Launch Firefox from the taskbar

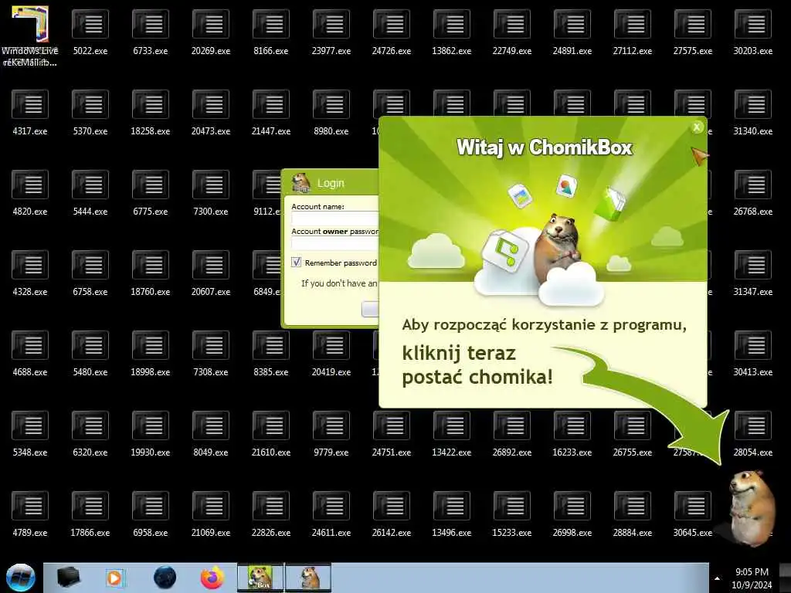(212, 578)
